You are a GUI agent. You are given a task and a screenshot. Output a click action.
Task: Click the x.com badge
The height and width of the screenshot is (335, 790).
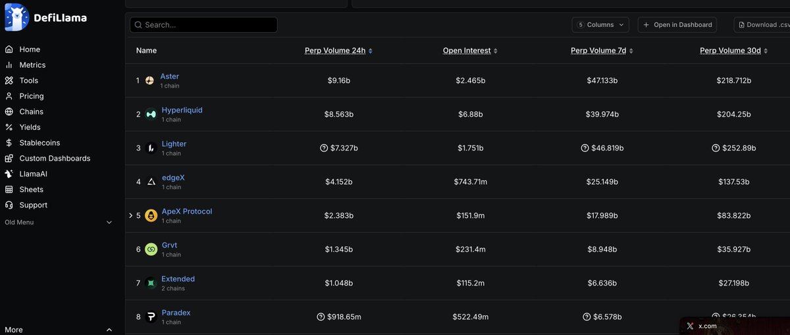tap(735, 326)
